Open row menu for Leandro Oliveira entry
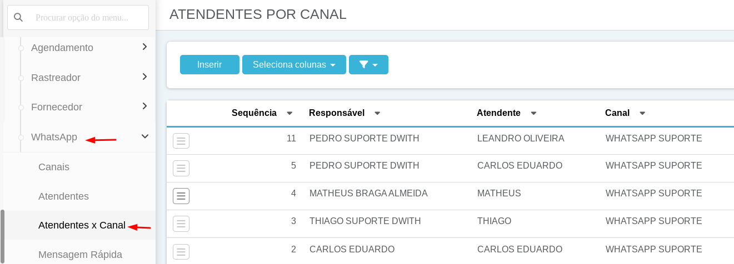This screenshot has height=264, width=734. click(181, 141)
